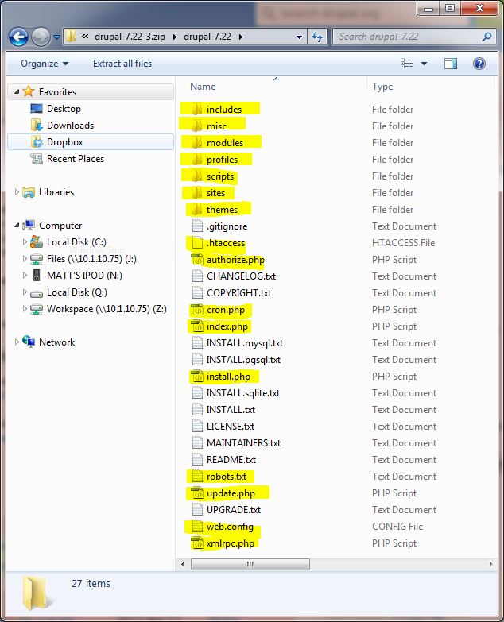The height and width of the screenshot is (622, 504).
Task: Select the robots.txt file icon
Action: coord(197,477)
